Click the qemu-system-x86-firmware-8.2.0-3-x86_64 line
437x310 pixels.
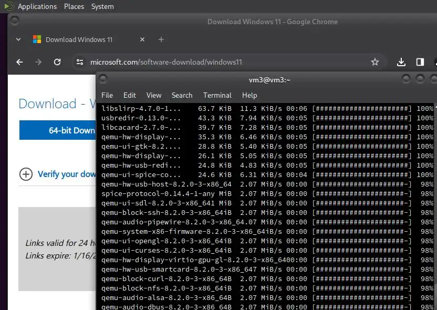pos(267,232)
